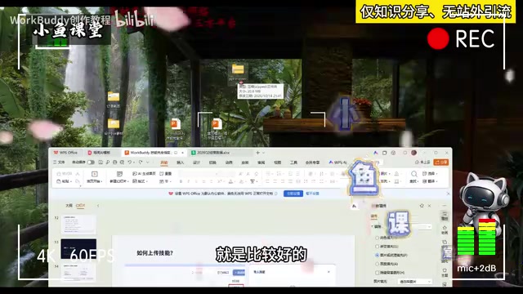This screenshot has width=523, height=294.
Task: Open the find 查找 dropdown below magnifier
Action: coord(413,181)
